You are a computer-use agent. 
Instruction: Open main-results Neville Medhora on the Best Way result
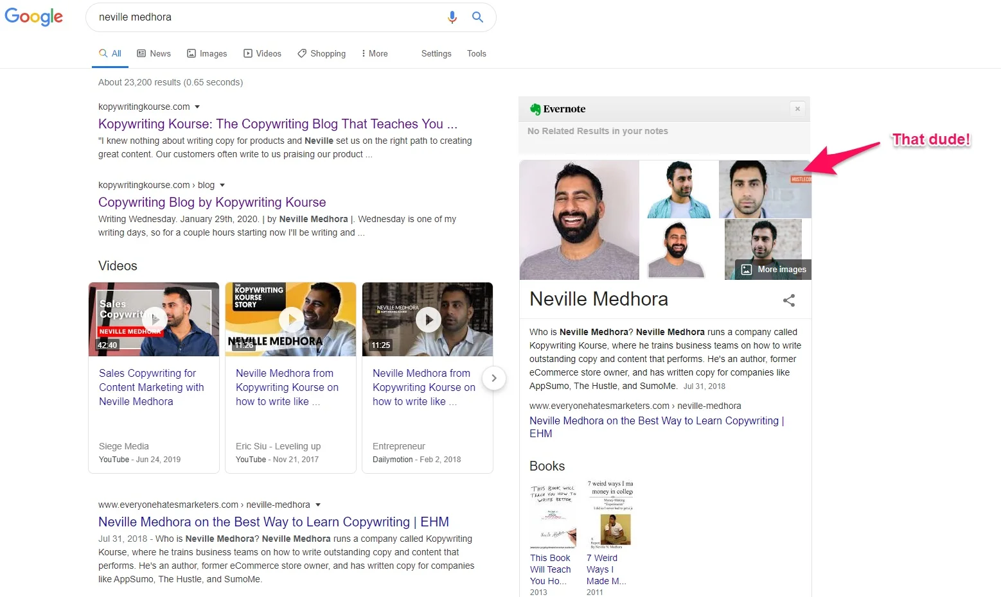[274, 522]
